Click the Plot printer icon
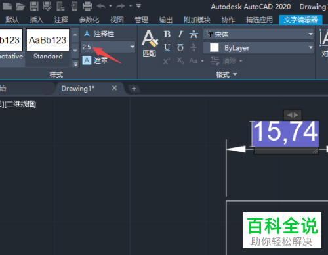The image size is (328, 255). point(87,6)
